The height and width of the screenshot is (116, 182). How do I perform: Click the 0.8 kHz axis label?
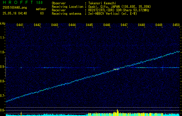[x=2, y=81]
